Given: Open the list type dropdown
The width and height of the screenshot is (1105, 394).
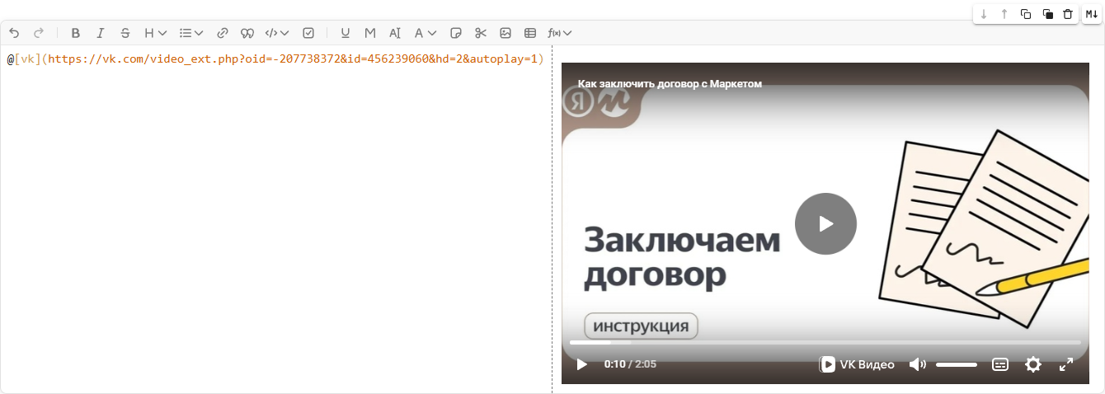Looking at the screenshot, I should click(191, 33).
